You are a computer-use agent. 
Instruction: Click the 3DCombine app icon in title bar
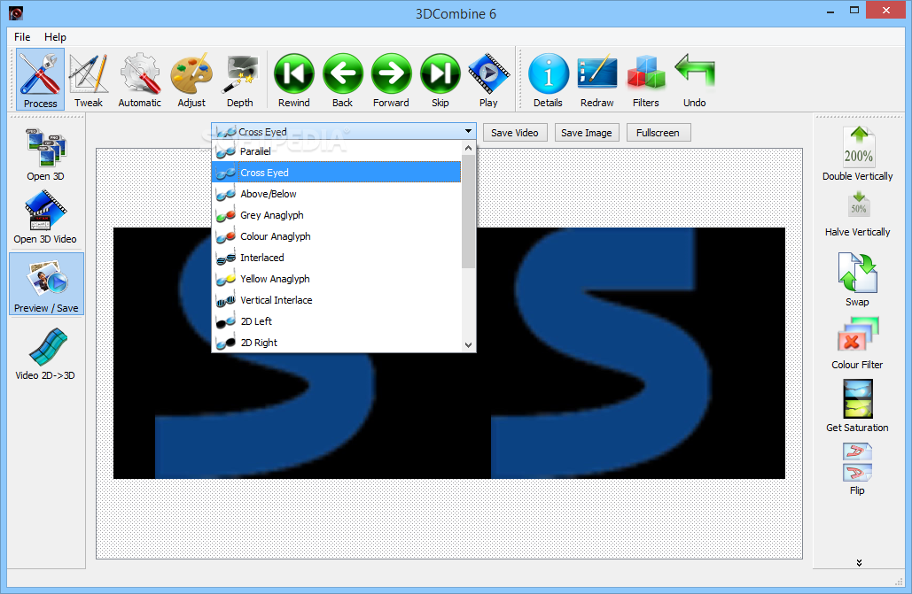[x=16, y=12]
